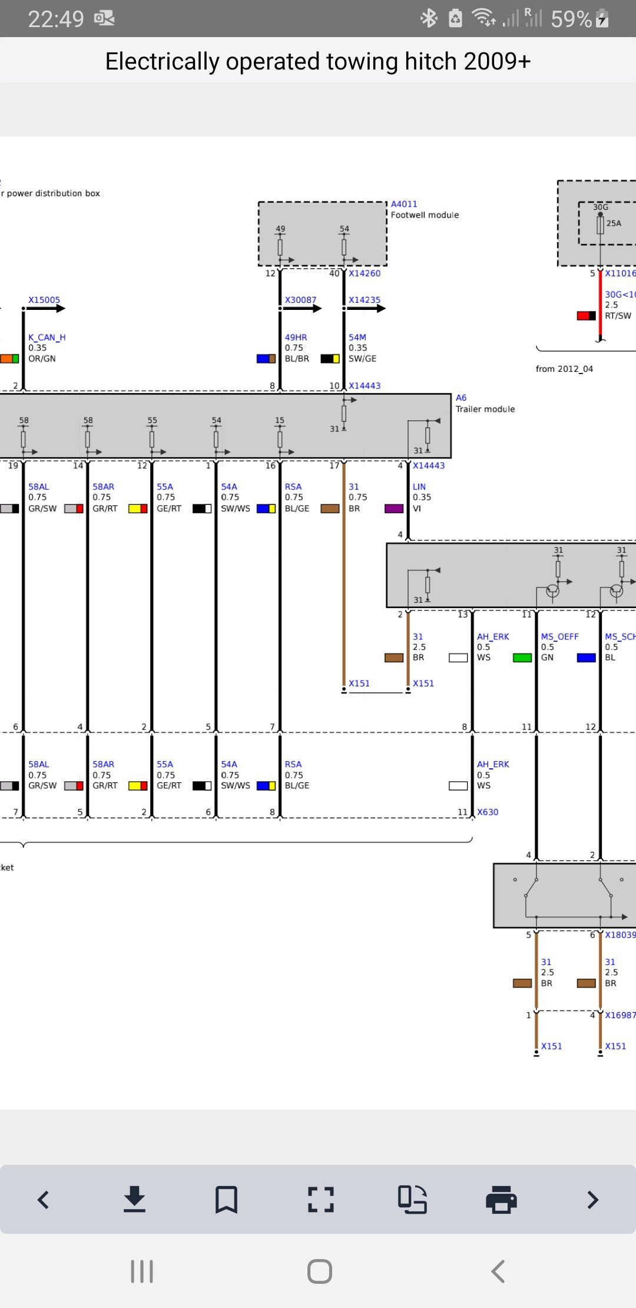Viewport: 636px width, 1308px height.
Task: Click the black-yellow SW/GE wire swatch
Action: click(x=330, y=358)
